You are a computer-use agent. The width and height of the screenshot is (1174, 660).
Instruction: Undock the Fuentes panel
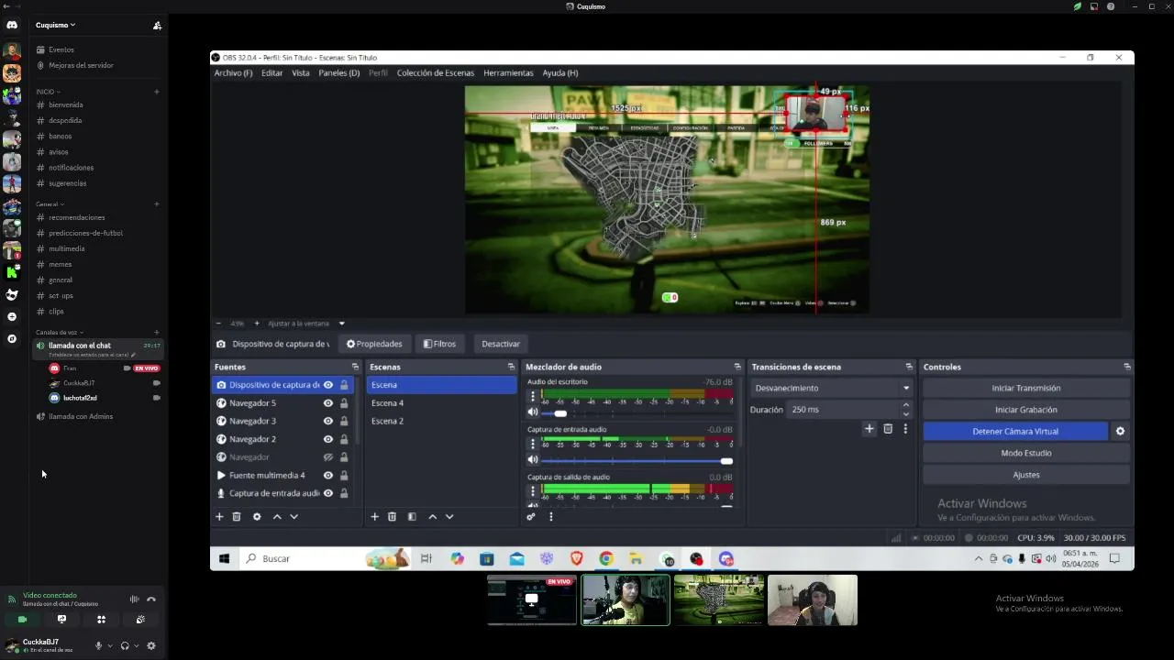(x=355, y=367)
